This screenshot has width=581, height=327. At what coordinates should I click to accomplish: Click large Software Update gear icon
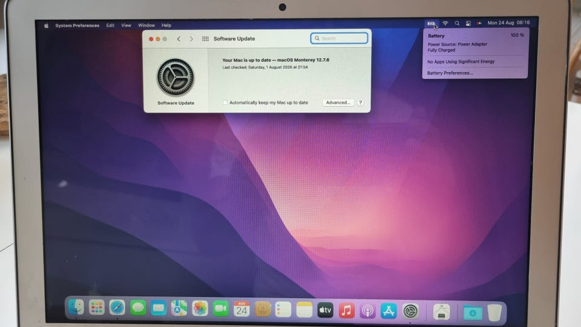[x=176, y=77]
